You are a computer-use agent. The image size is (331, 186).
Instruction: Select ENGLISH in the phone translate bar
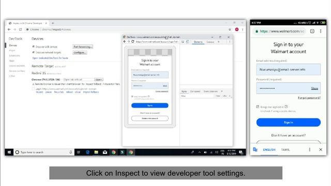point(269,150)
